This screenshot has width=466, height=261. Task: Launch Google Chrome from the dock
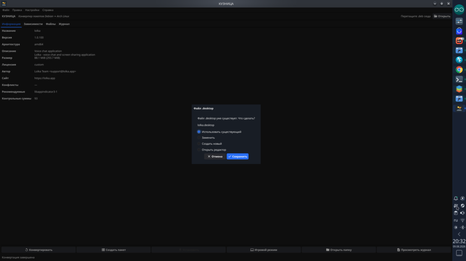click(x=459, y=70)
